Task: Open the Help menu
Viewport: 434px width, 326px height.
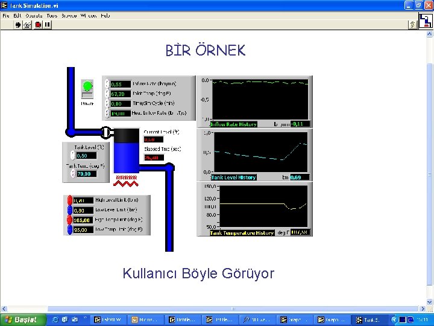Action: (105, 16)
